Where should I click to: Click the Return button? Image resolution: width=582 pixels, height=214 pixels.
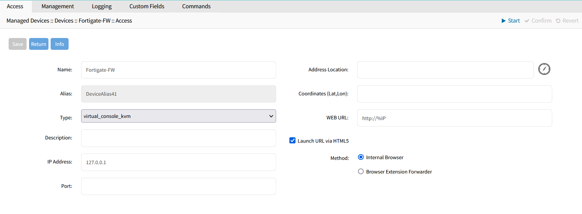pyautogui.click(x=39, y=44)
